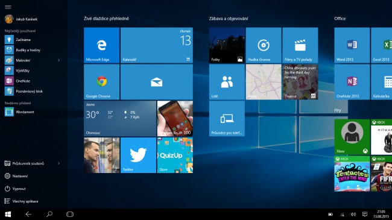
Task: Launch the Excel 2013 tile
Action: pos(382,45)
